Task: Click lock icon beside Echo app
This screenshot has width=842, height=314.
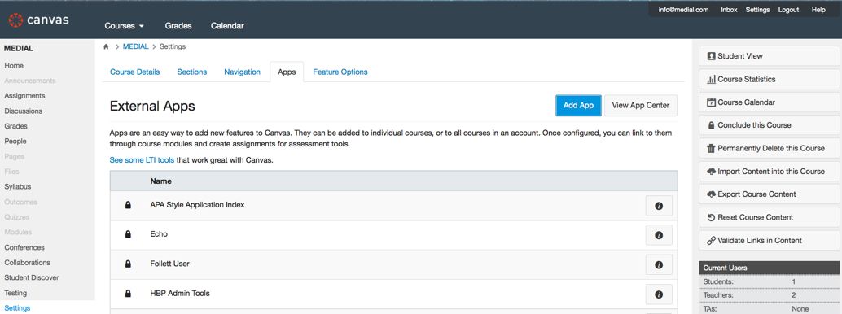Action: coord(128,234)
